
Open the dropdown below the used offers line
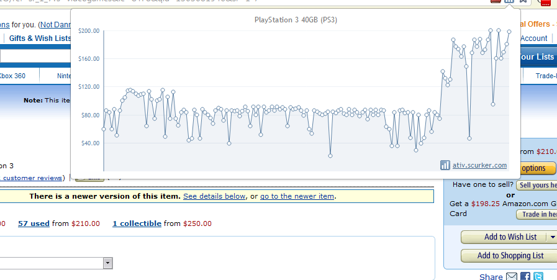[107, 263]
